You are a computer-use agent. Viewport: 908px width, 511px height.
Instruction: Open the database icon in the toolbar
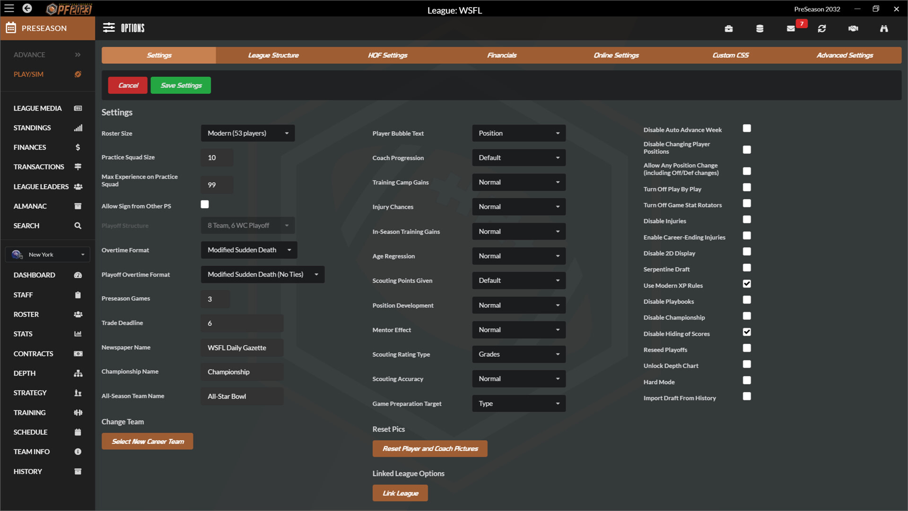pos(760,28)
